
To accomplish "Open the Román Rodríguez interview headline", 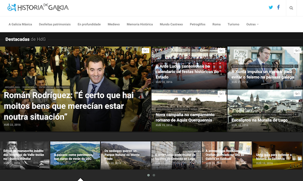I will (x=69, y=106).
